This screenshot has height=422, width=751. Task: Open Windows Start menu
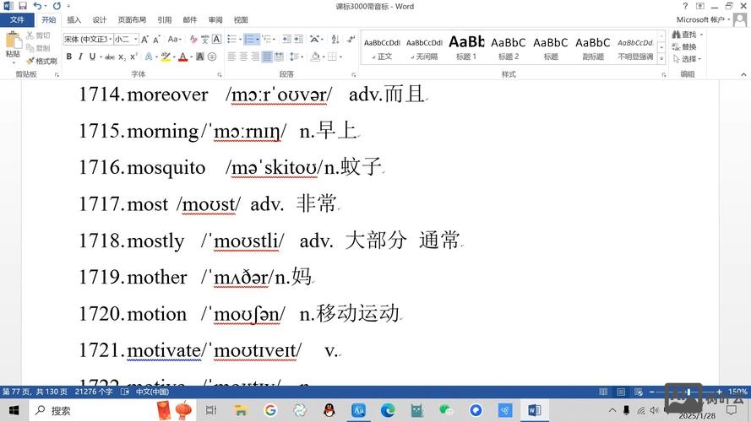click(14, 410)
